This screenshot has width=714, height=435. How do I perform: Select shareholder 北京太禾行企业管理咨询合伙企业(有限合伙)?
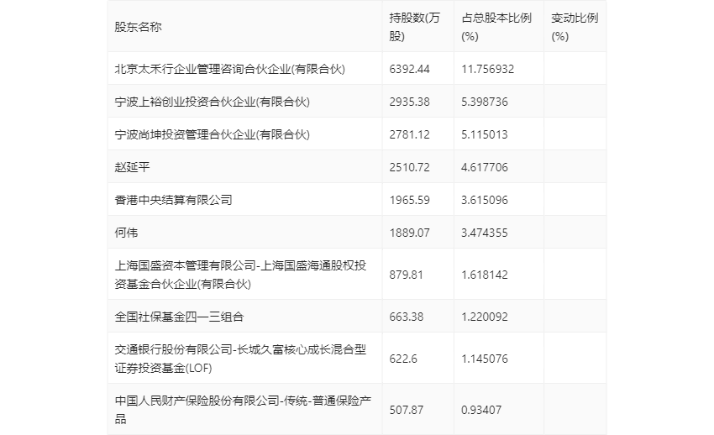pos(230,69)
